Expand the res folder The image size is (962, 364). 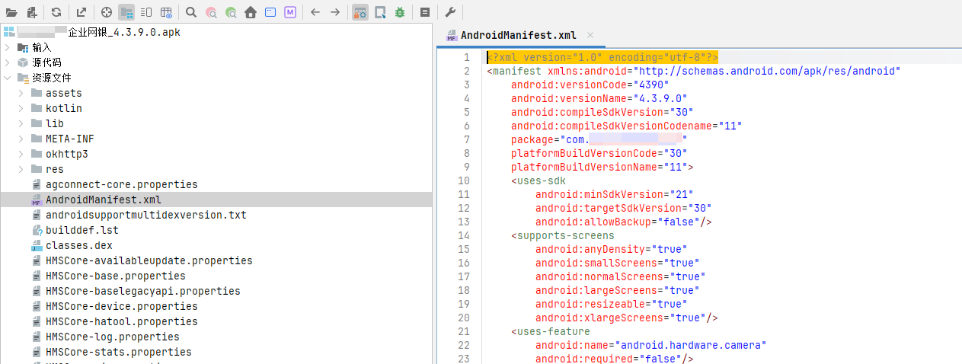[x=21, y=169]
